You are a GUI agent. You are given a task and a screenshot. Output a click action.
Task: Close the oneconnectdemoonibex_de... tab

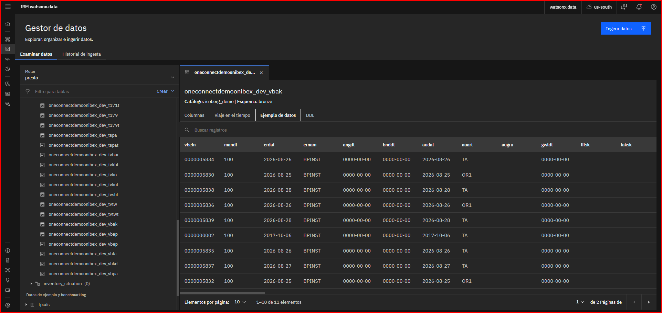261,73
